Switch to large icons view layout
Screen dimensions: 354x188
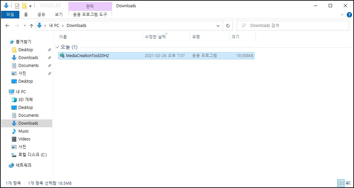click(x=348, y=183)
